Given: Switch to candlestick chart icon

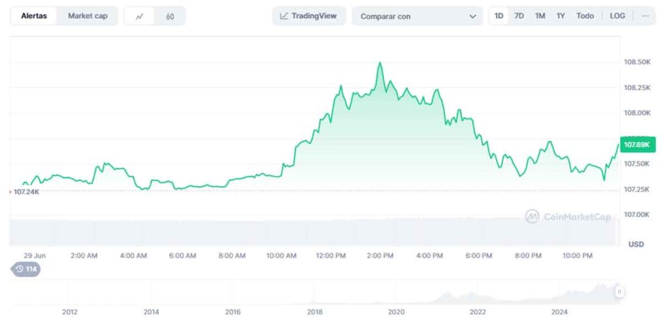Looking at the screenshot, I should click(170, 16).
